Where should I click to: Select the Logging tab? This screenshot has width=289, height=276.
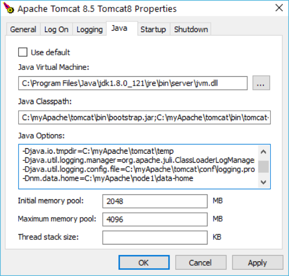tap(90, 29)
